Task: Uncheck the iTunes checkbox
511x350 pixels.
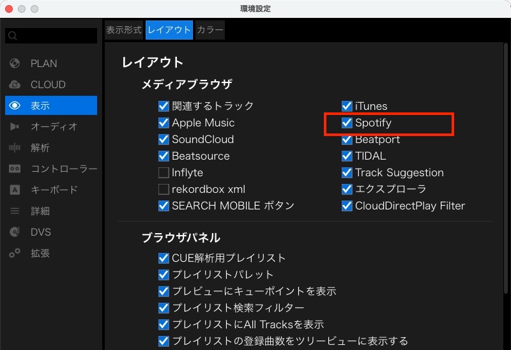Action: click(347, 106)
